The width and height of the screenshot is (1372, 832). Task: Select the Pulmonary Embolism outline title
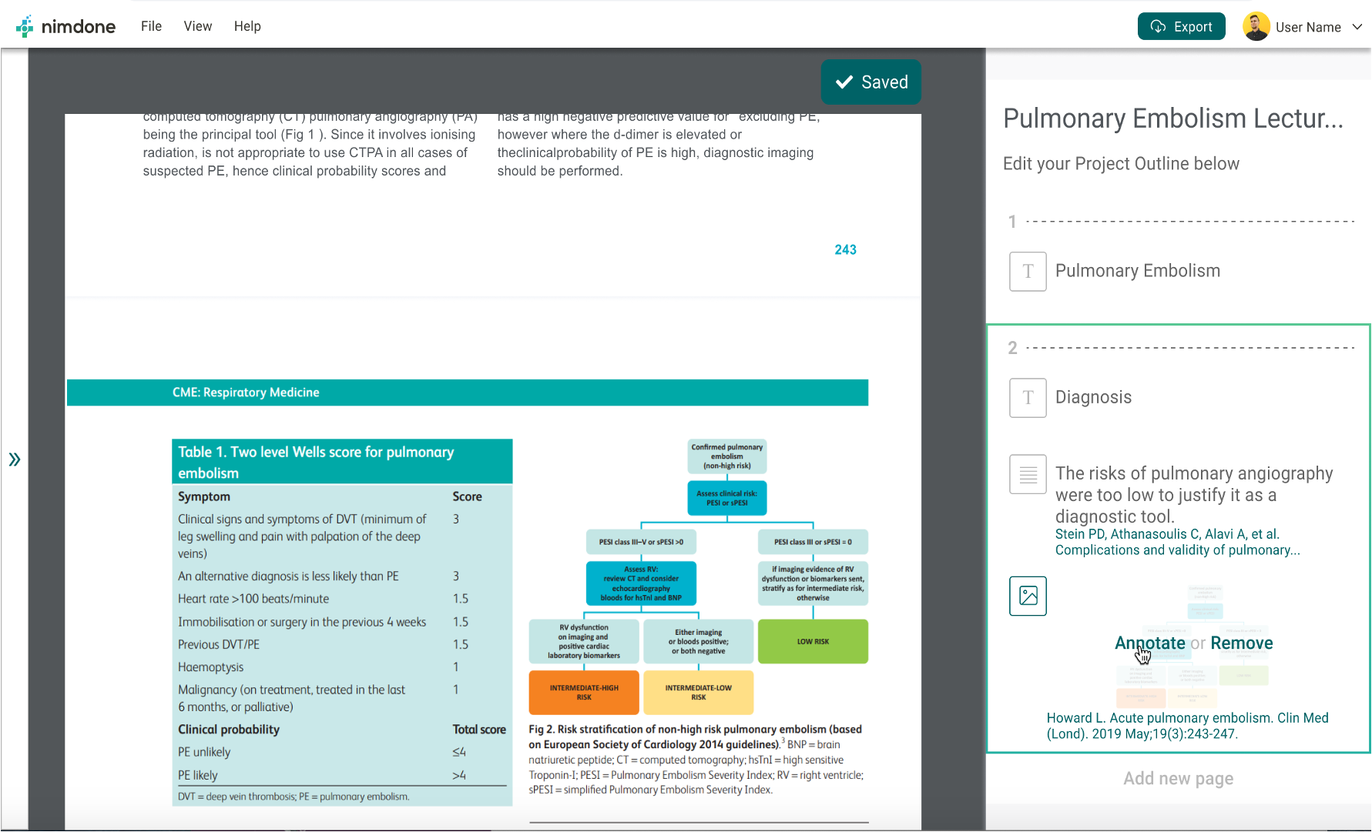(1137, 271)
